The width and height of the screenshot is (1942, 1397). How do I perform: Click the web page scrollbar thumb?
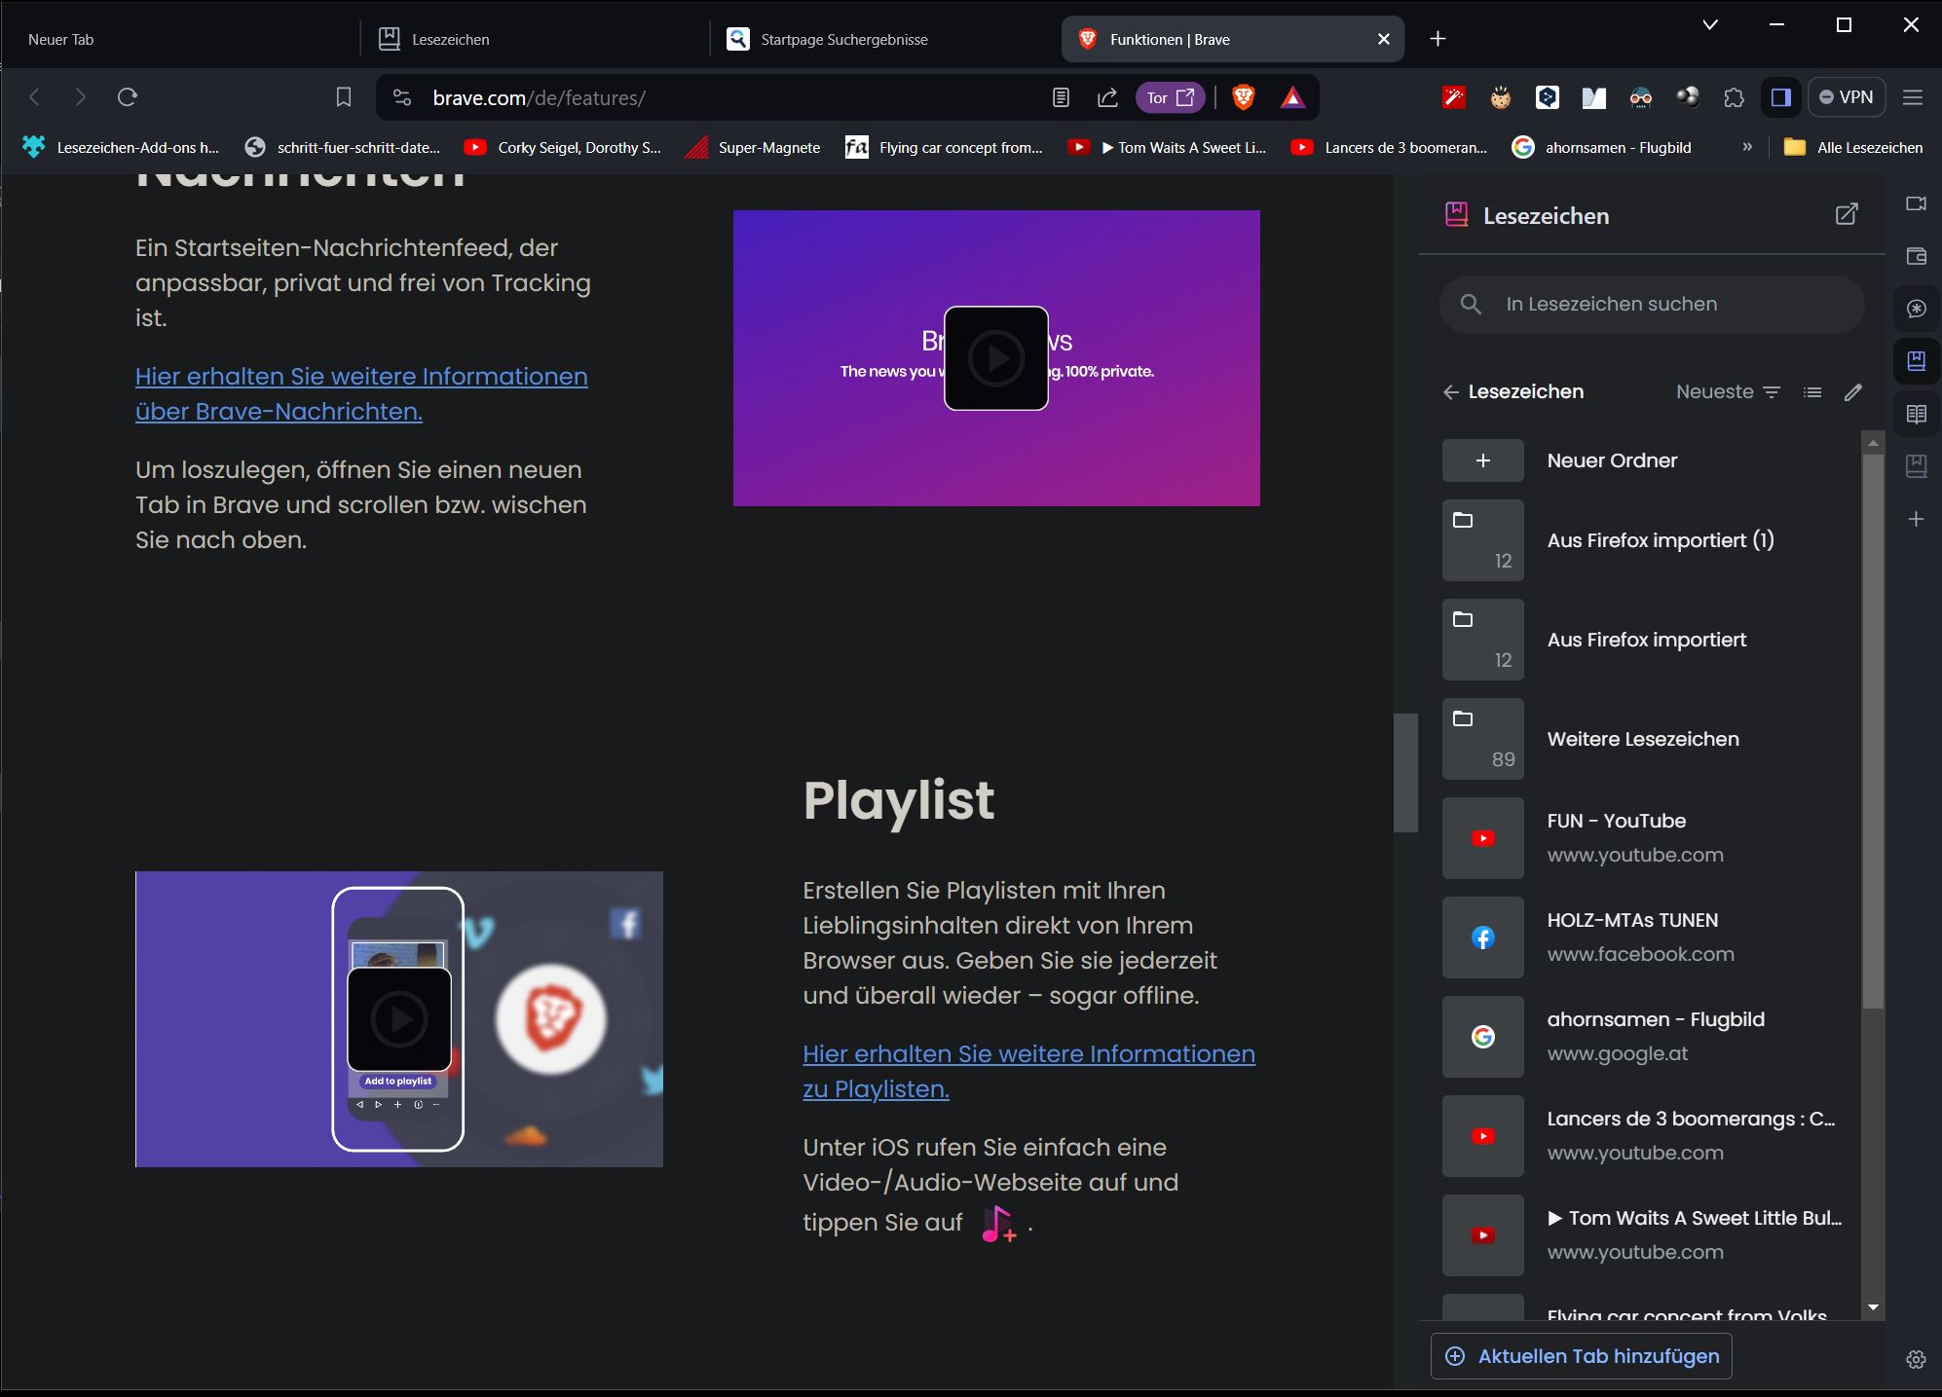pyautogui.click(x=1405, y=773)
